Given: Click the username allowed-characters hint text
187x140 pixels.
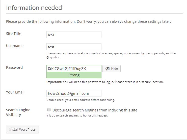Looking at the screenshot, I should (111, 55).
